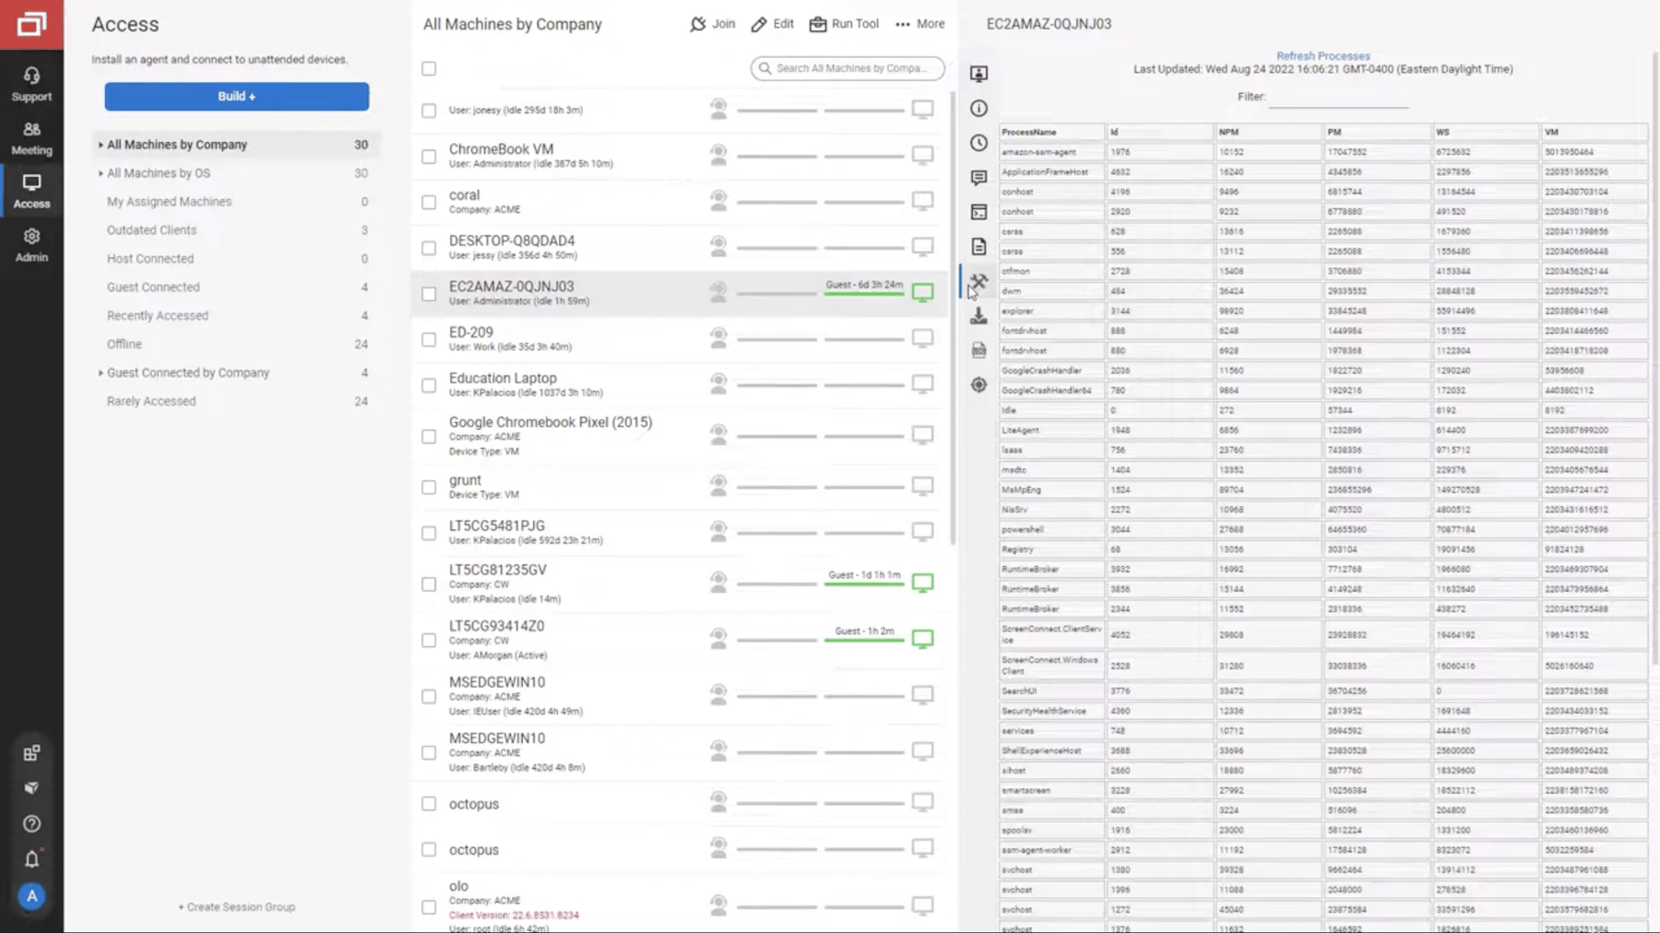Check the checkbox next to ChromeBook VM
The height and width of the screenshot is (933, 1660).
[x=429, y=155]
